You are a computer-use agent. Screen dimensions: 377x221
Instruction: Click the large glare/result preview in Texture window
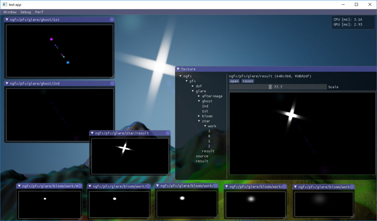coord(302,133)
